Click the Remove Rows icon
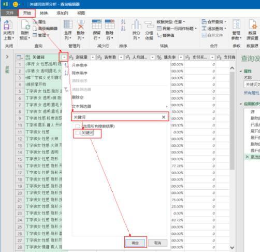The width and height of the screenshot is (260, 252). [110, 24]
